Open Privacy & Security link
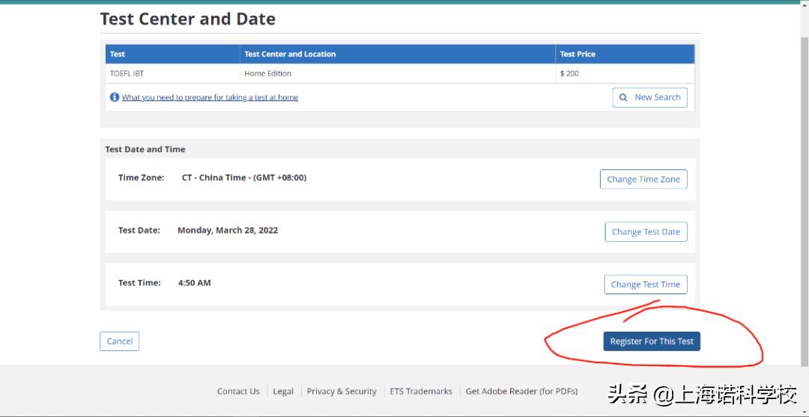This screenshot has height=417, width=809. (342, 392)
